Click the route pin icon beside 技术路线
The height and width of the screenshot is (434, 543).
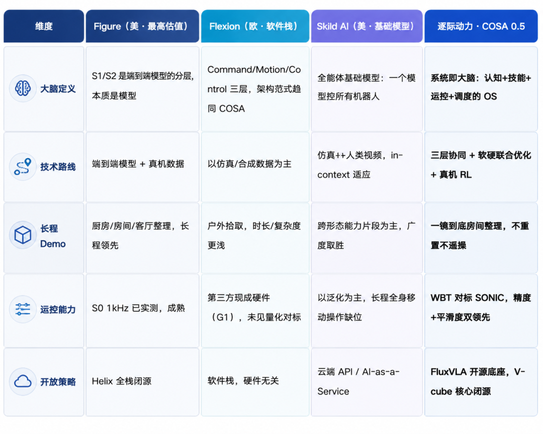[23, 167]
